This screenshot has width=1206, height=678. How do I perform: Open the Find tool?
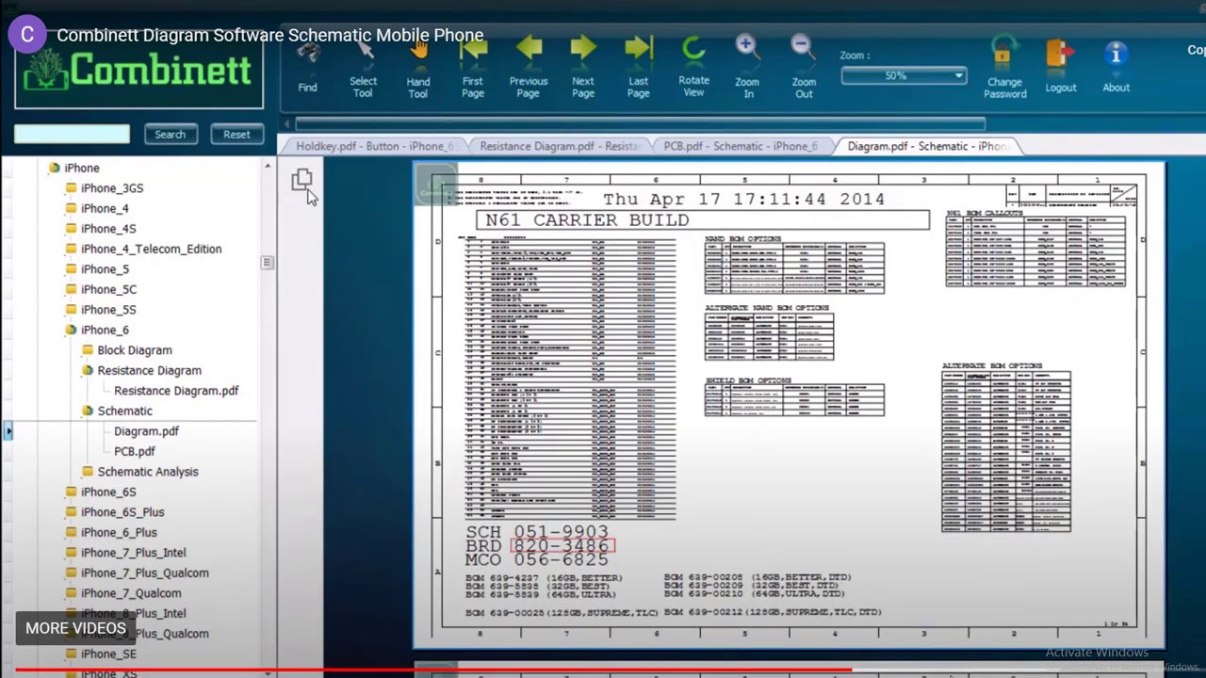307,68
